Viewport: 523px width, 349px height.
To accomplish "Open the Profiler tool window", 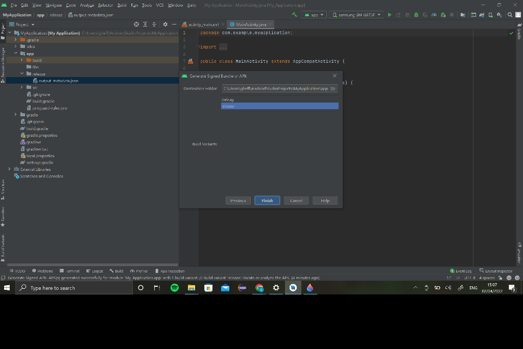I will tap(139, 271).
